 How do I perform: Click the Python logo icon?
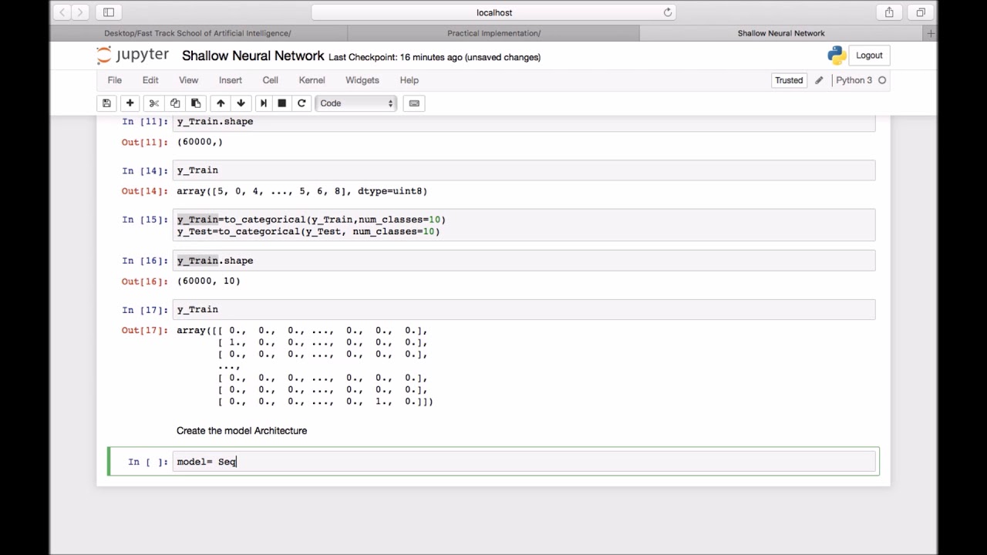point(837,55)
